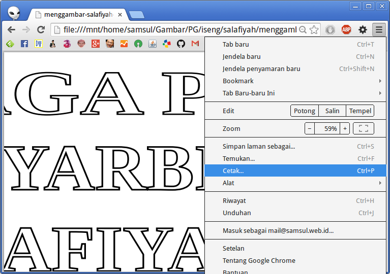The width and height of the screenshot is (390, 274).
Task: Select Simpan laman sebagai...
Action: pyautogui.click(x=295, y=147)
